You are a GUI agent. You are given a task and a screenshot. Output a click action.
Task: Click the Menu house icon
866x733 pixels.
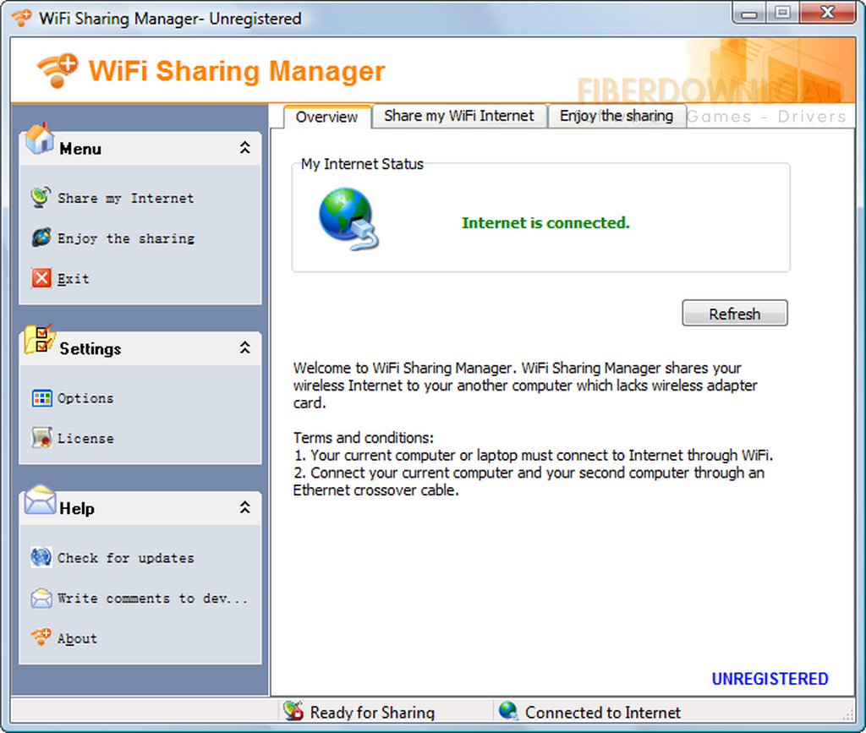(39, 139)
